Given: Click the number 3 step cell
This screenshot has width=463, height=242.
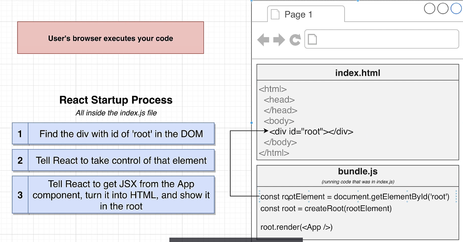Looking at the screenshot, I should (20, 195).
